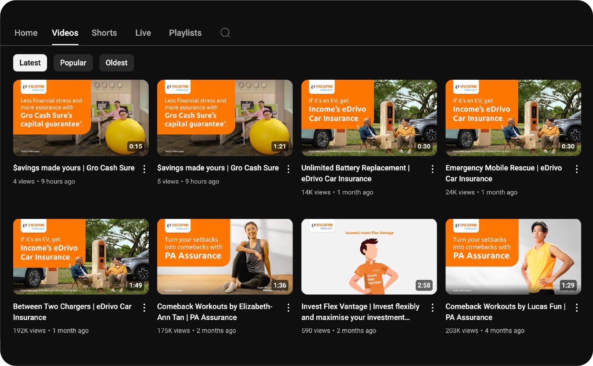
Task: Open 'Emergency Mobile Rescue | eDrivo Car Insurance' title
Action: tap(503, 173)
